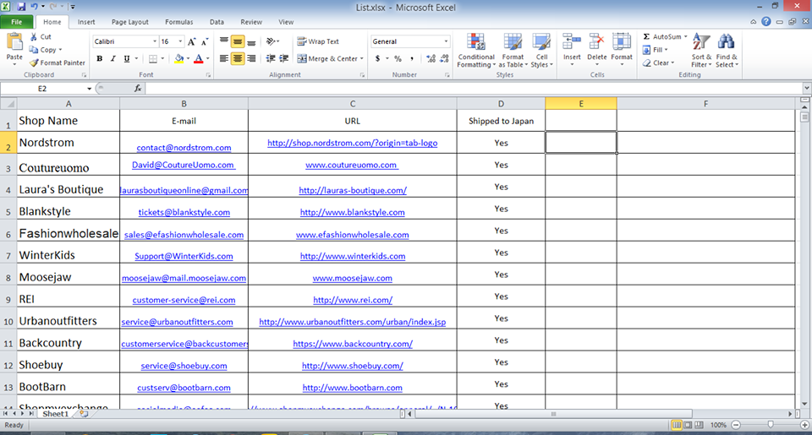The image size is (812, 435).
Task: Toggle Middle Align
Action: pyautogui.click(x=237, y=41)
